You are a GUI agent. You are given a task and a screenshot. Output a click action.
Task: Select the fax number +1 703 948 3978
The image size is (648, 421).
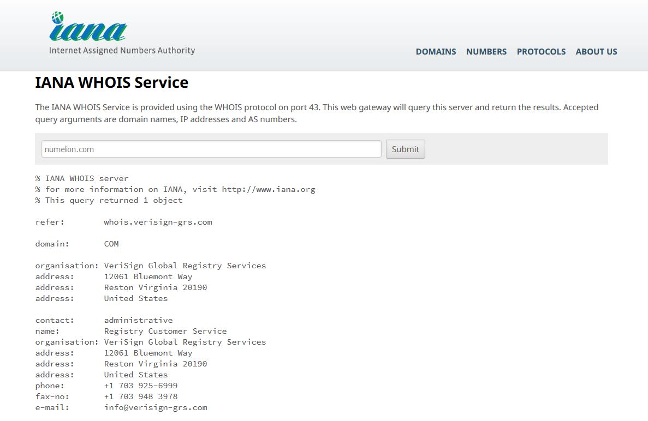[x=140, y=396]
